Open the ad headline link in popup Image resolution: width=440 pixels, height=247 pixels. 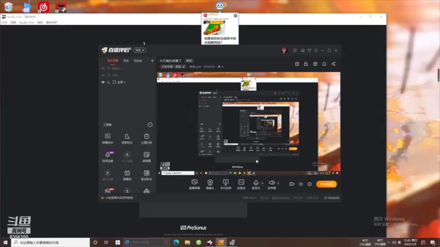(x=220, y=40)
